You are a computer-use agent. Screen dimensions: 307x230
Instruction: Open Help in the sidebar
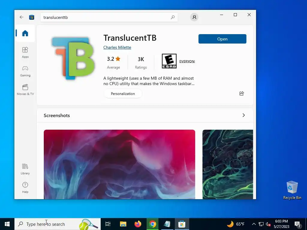click(25, 188)
